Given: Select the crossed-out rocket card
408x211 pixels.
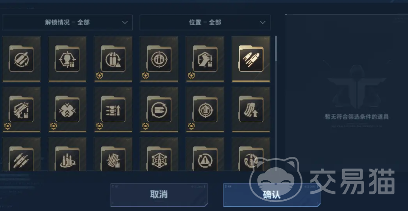Looking at the screenshot, I should 21,59.
